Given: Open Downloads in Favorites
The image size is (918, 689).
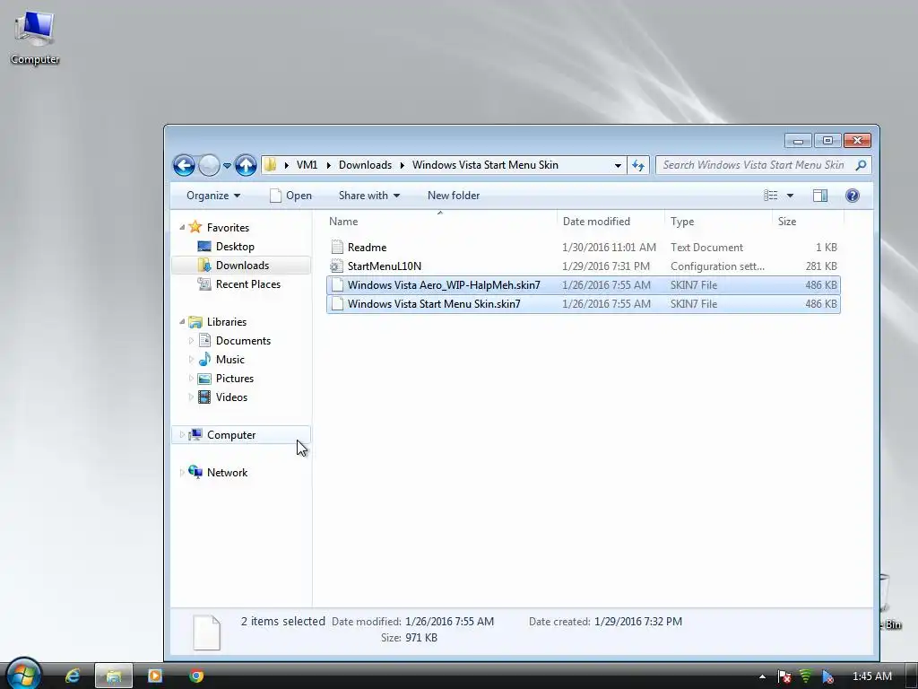Looking at the screenshot, I should 242,266.
